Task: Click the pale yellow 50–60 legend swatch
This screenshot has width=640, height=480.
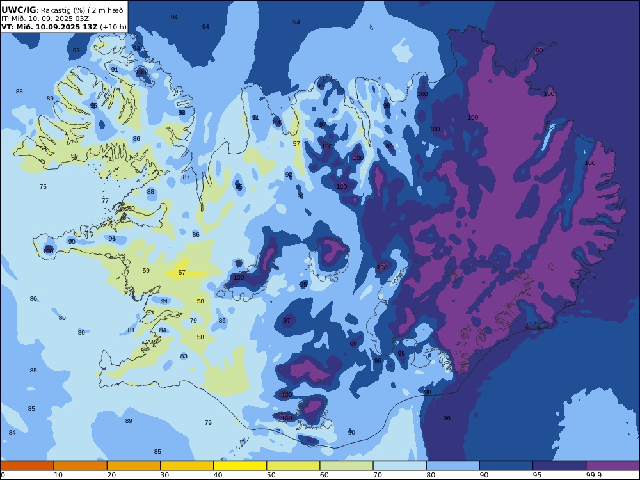Action: 293,466
